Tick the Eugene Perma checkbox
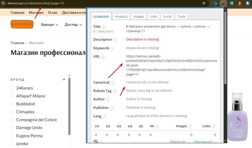This screenshot has width=252, height=148. point(12,136)
